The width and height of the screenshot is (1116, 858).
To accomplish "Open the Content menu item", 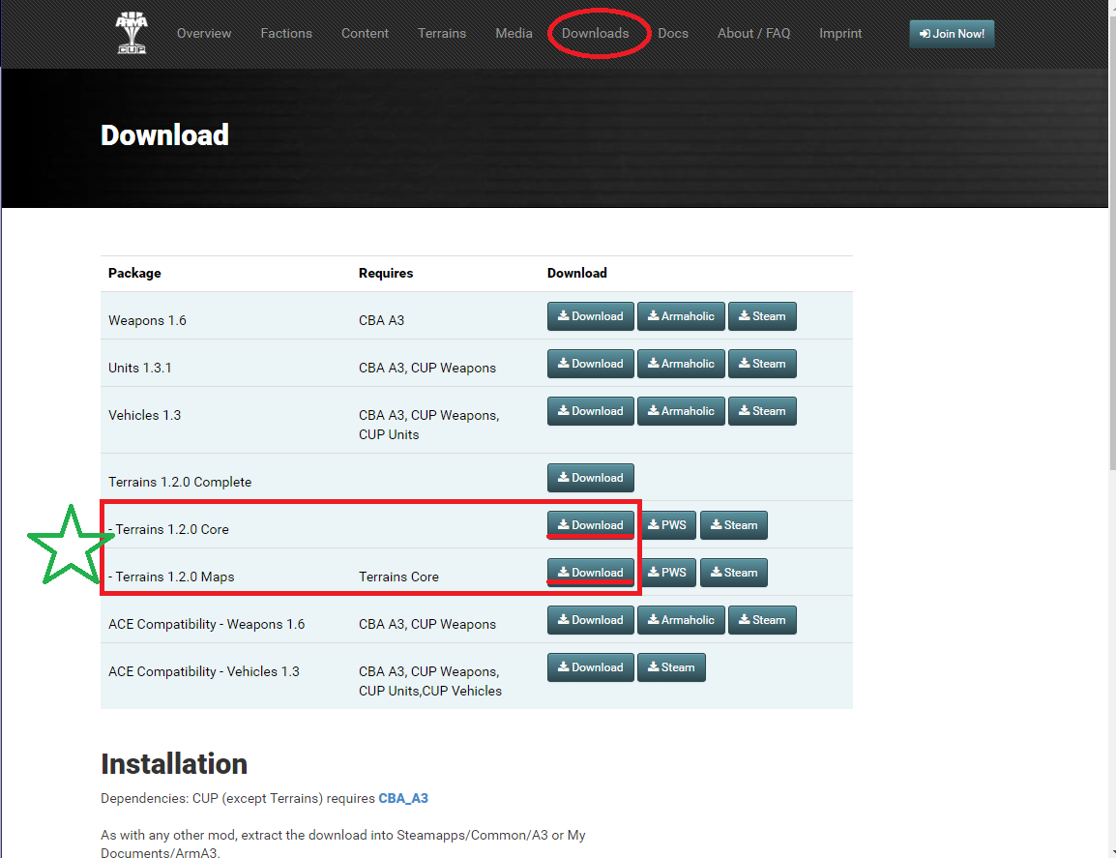I will [366, 34].
